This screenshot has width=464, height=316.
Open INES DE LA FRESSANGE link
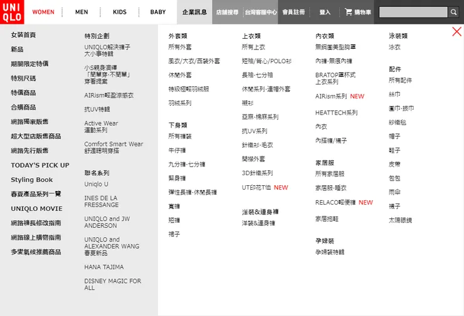point(101,201)
